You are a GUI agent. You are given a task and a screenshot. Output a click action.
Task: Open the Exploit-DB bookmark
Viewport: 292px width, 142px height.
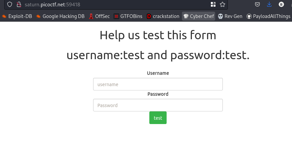point(17,16)
